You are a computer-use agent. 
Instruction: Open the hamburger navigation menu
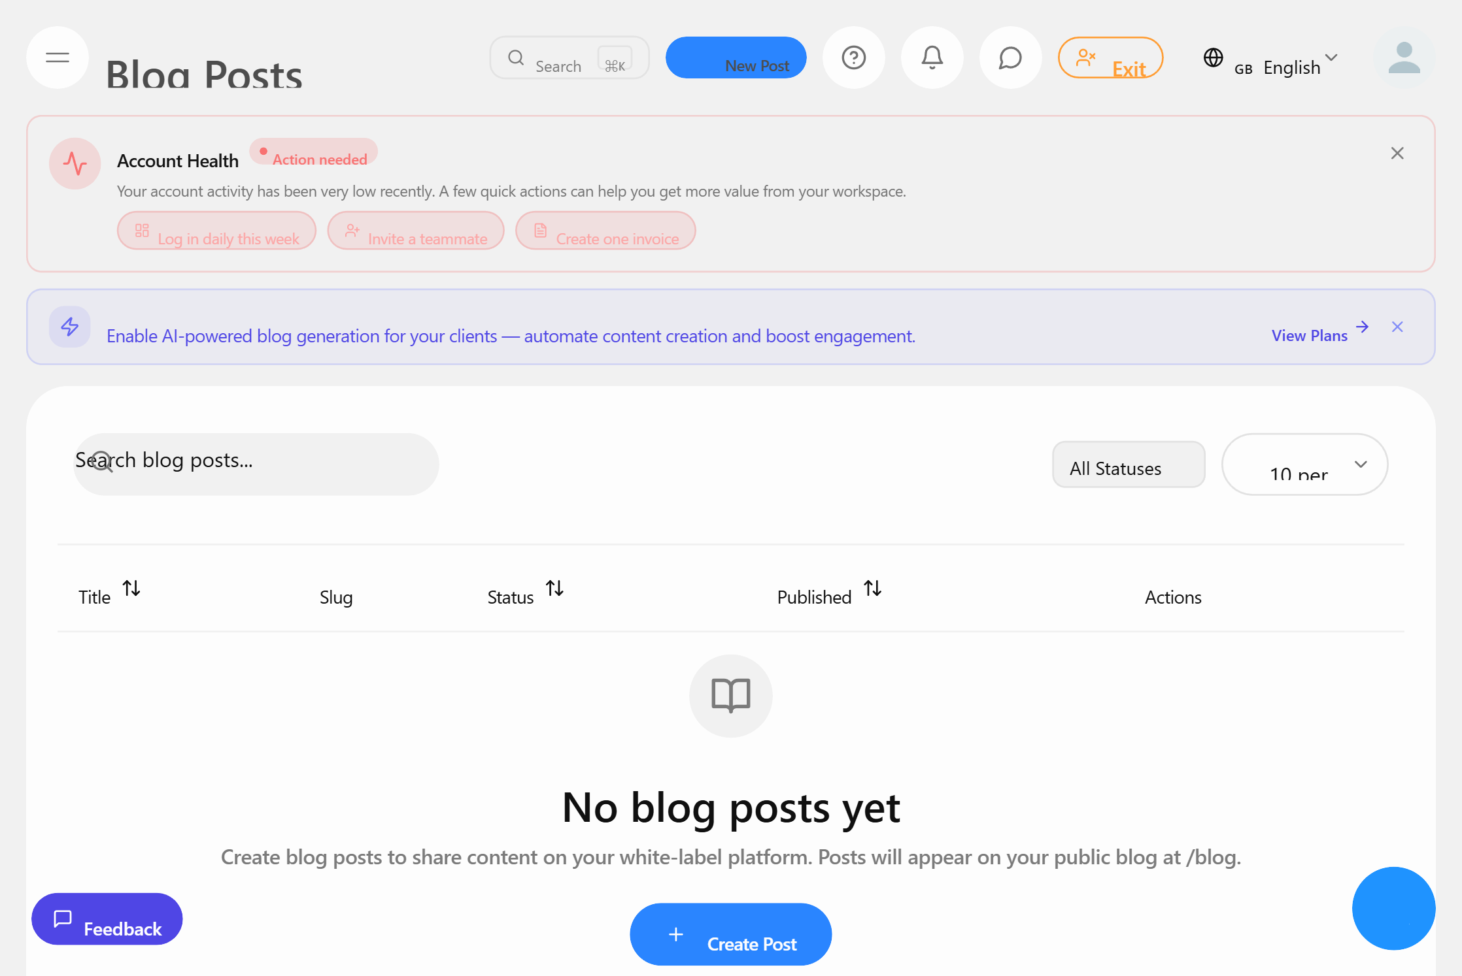pyautogui.click(x=57, y=57)
